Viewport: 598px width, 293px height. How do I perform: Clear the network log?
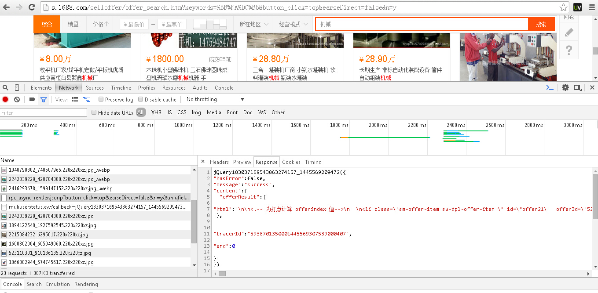(17, 100)
